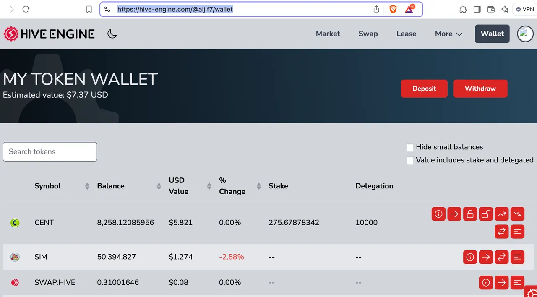
Task: Sort table by Symbol column
Action: point(87,186)
